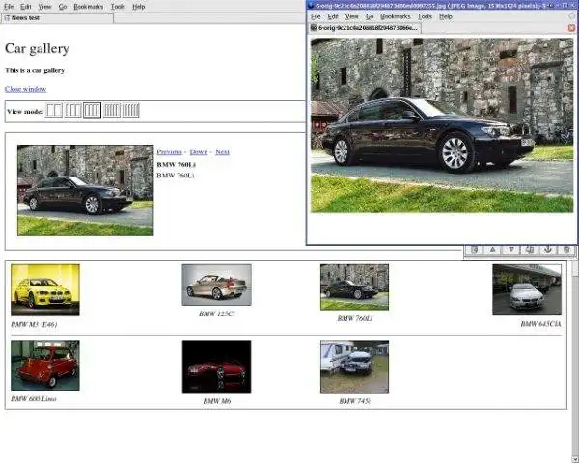
Task: Follow the Previous link
Action: [169, 151]
